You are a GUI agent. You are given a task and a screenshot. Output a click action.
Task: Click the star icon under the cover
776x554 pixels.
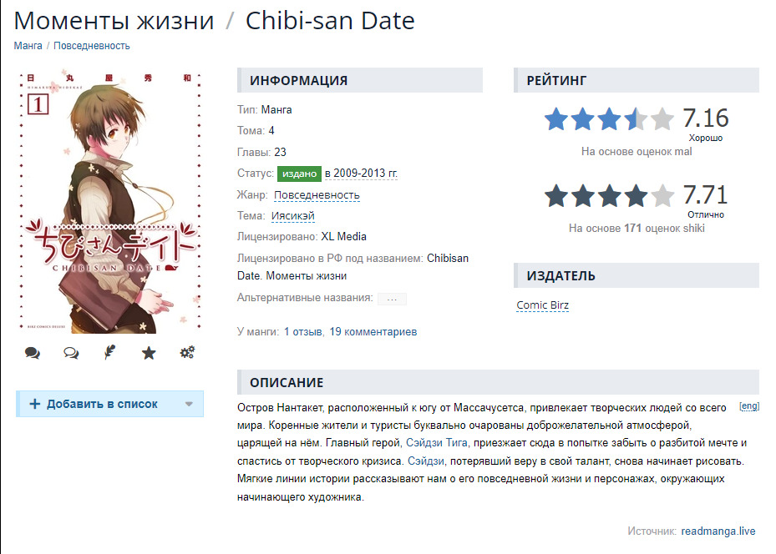(149, 353)
